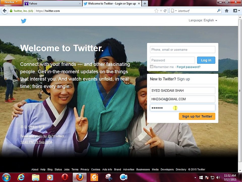Open the Language: English dropdown
Image resolution: width=242 pixels, height=182 pixels.
pyautogui.click(x=203, y=20)
